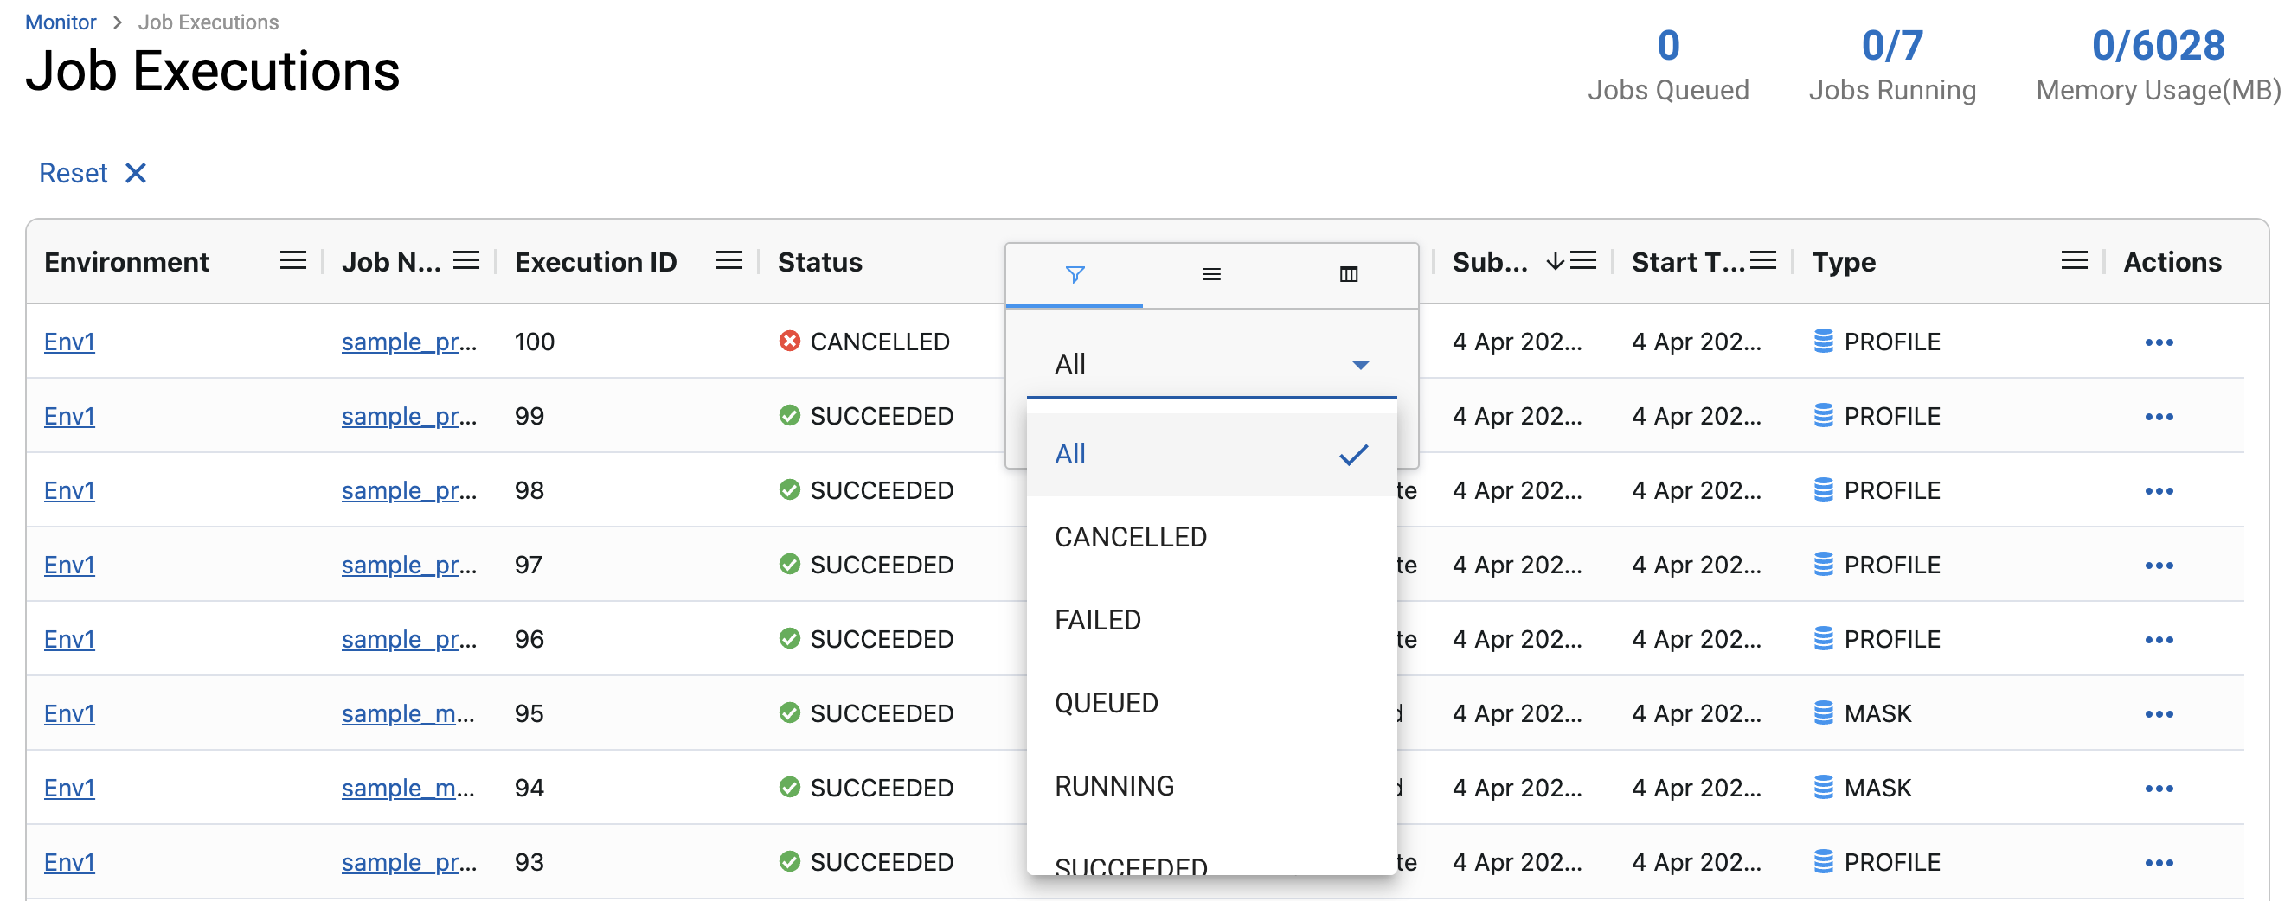Screen dimensions: 2291x901
Task: Click the Type column header
Action: 1844,262
